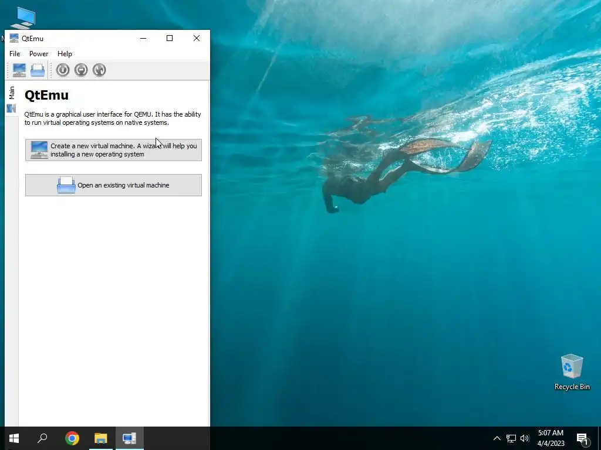The height and width of the screenshot is (450, 601).
Task: Open the File menu
Action: click(x=15, y=54)
